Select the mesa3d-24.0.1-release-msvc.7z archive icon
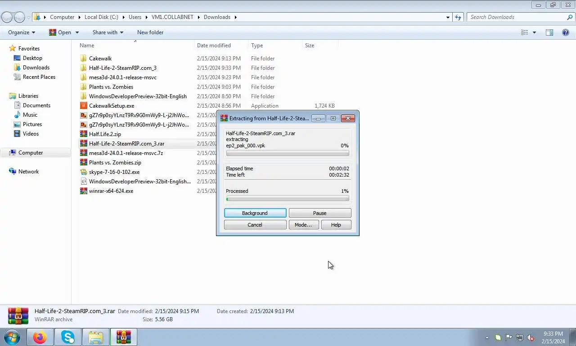 pyautogui.click(x=83, y=153)
